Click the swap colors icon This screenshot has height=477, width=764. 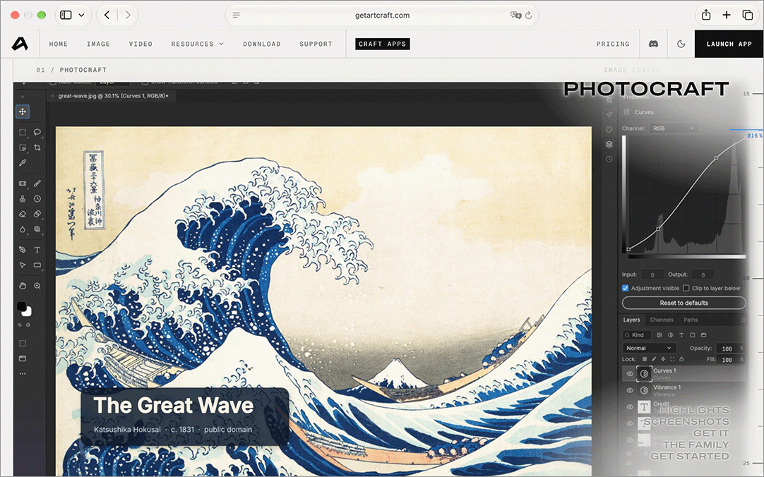[x=20, y=325]
